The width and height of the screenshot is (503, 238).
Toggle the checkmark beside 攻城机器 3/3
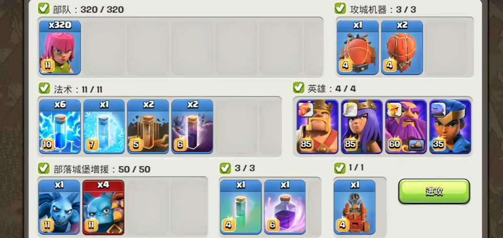(x=340, y=8)
